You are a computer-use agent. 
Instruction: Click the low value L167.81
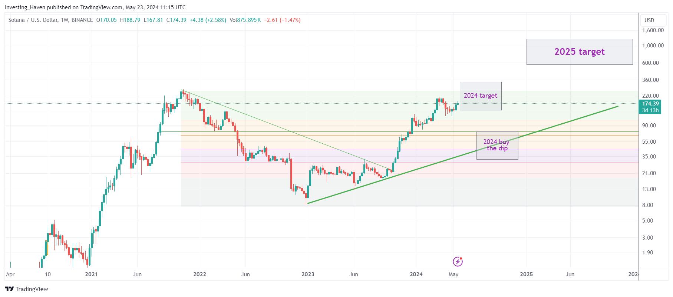tap(153, 20)
